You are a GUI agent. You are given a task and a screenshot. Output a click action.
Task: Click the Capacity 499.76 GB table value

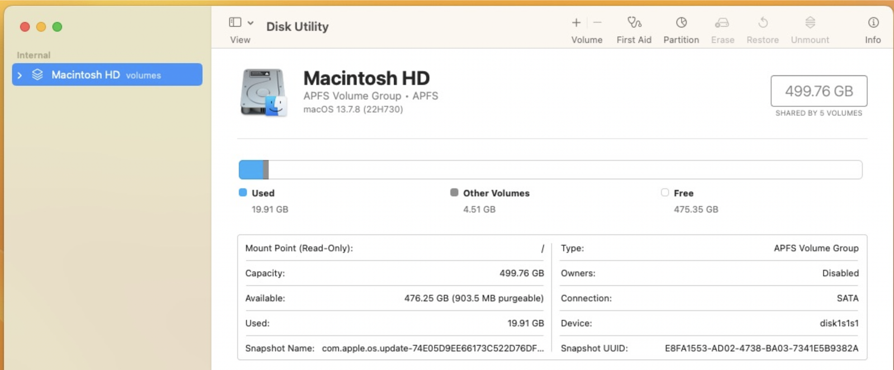[522, 273]
